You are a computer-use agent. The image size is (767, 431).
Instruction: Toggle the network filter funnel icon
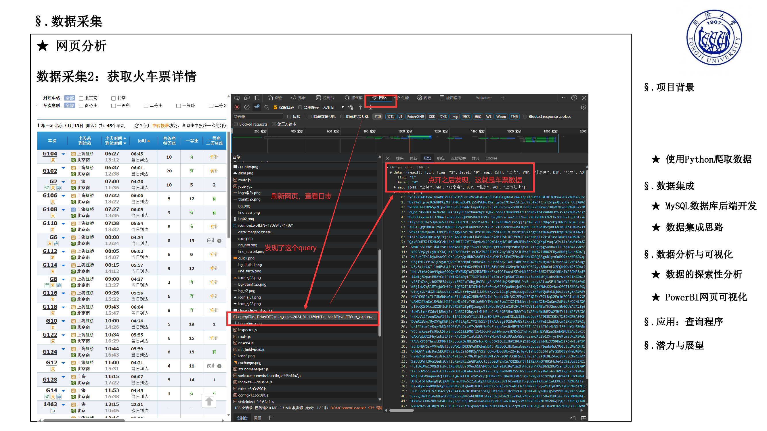point(256,107)
